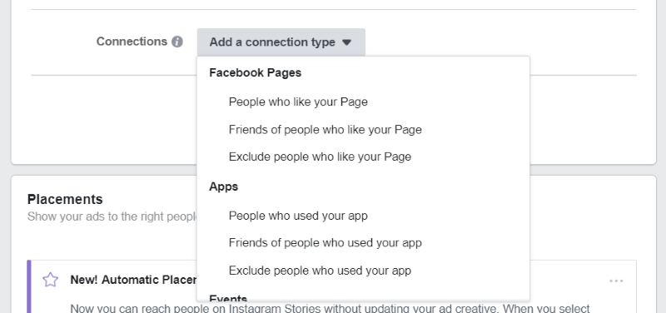Click the Instagram Stories notice description text

[x=330, y=308]
